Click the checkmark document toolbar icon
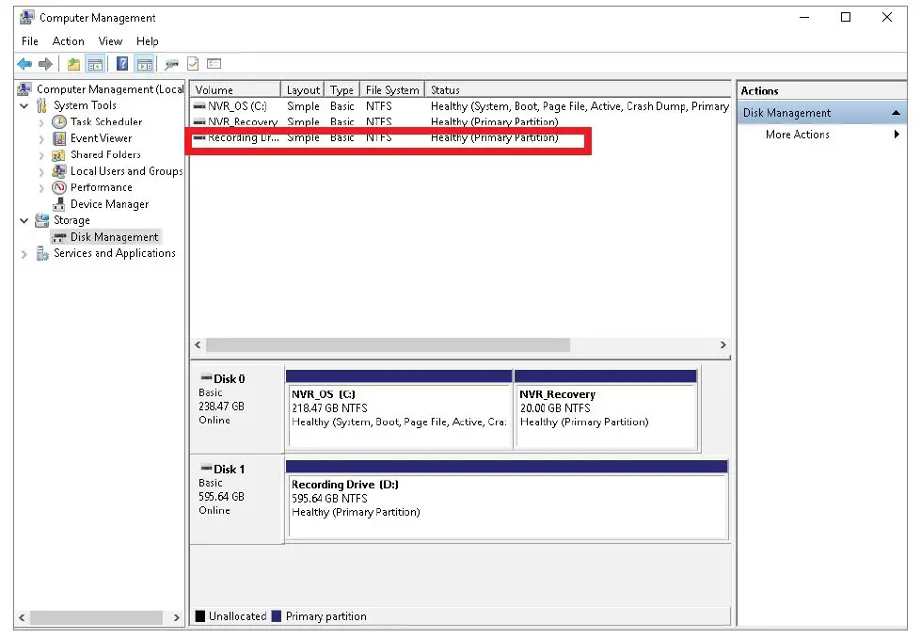This screenshot has width=921, height=638. (193, 63)
